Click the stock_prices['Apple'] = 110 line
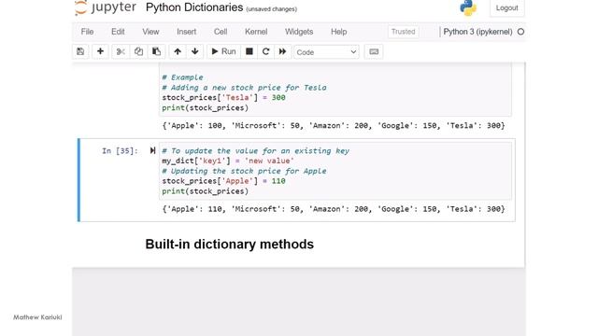The width and height of the screenshot is (598, 336). [x=223, y=181]
